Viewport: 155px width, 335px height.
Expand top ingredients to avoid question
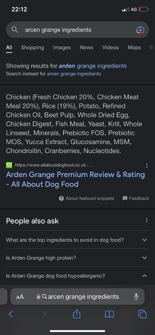click(77, 240)
